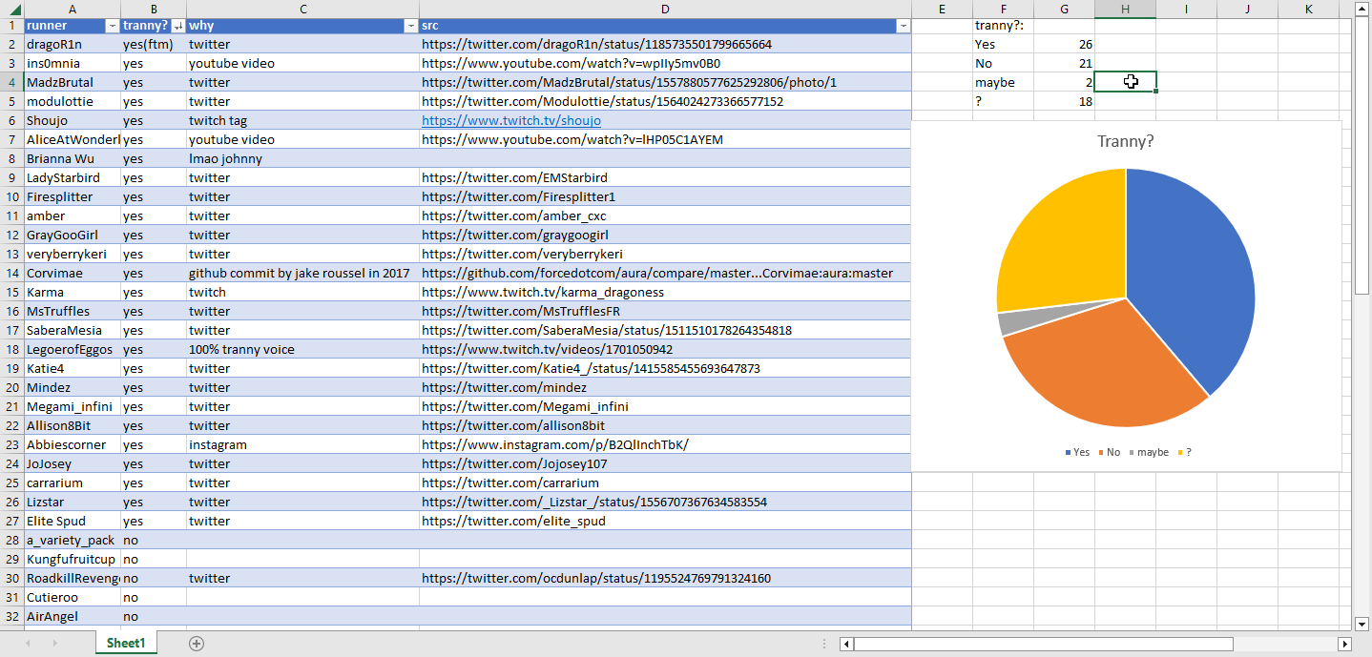Click the 'twitch tag' cell in column C
The image size is (1372, 657).
[x=302, y=120]
